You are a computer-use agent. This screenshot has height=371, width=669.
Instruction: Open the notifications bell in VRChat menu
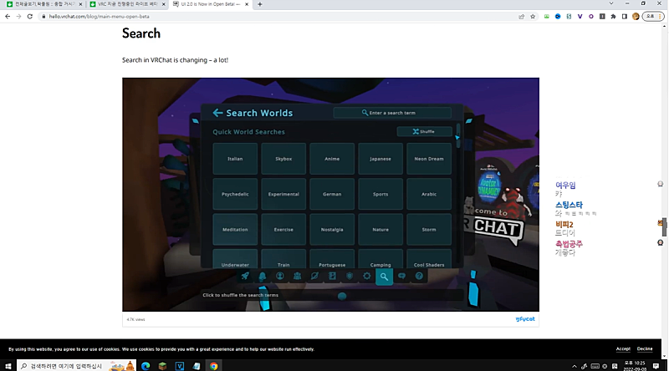point(263,277)
